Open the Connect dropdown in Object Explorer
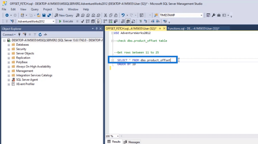Screen dimensions: 258x144 (x=9, y=35)
